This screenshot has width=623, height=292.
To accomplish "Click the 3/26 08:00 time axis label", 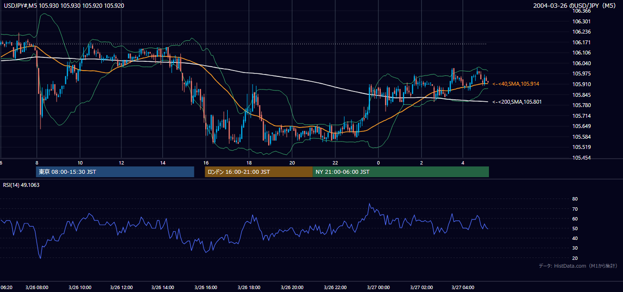I will click(x=37, y=287).
